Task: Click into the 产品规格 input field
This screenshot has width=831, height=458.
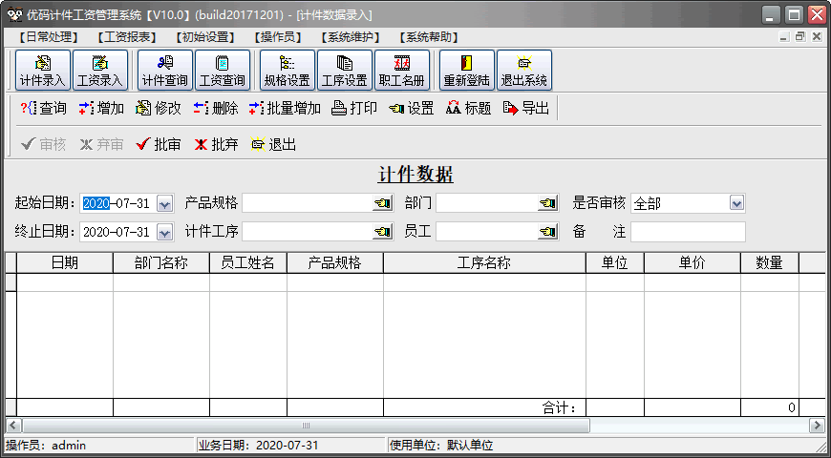Action: tap(308, 203)
